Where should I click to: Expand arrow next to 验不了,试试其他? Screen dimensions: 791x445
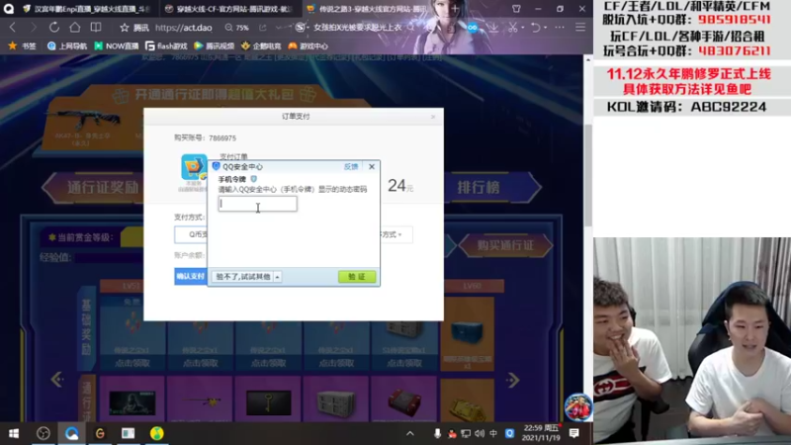coord(278,277)
